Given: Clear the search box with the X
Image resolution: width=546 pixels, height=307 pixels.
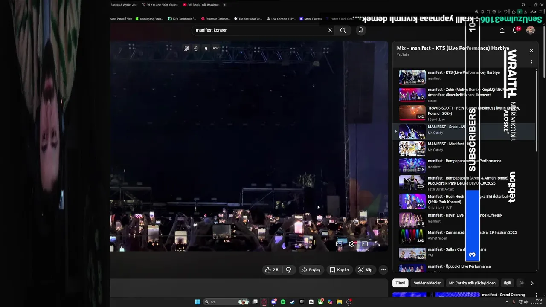Looking at the screenshot, I should pos(330,30).
